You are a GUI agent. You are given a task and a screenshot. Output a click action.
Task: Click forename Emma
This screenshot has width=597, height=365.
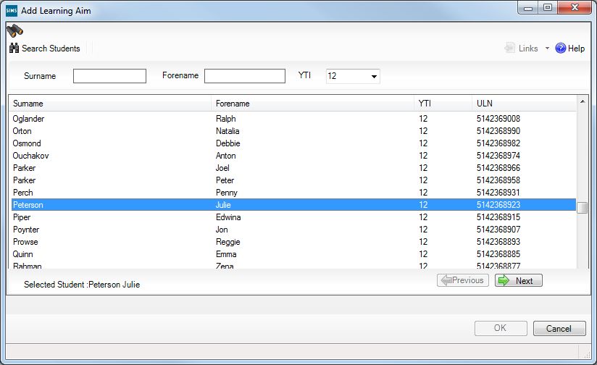pos(226,254)
